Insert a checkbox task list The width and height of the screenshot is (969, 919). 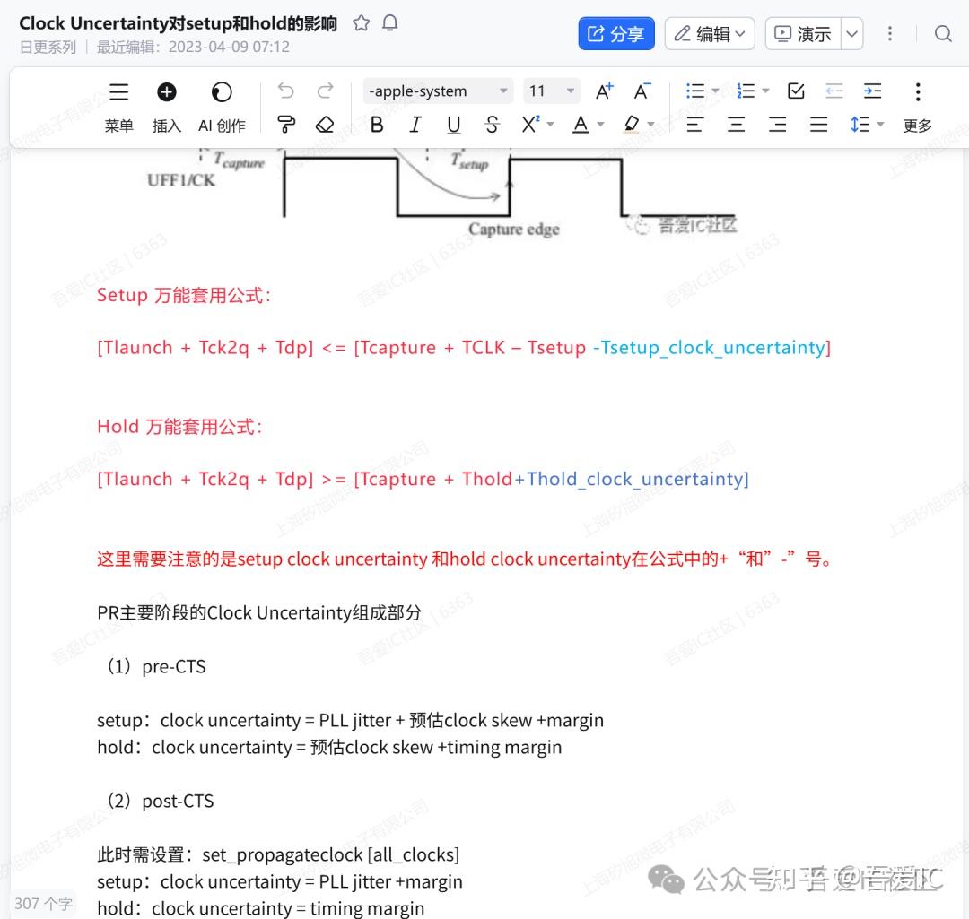click(x=796, y=91)
